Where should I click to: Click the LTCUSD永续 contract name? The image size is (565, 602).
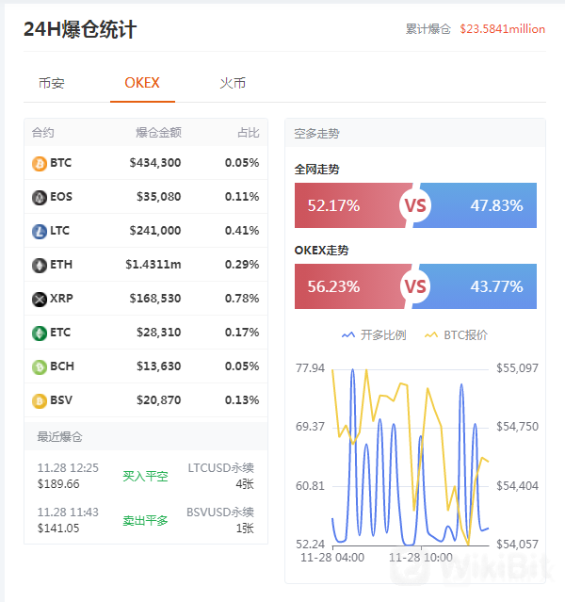(220, 468)
